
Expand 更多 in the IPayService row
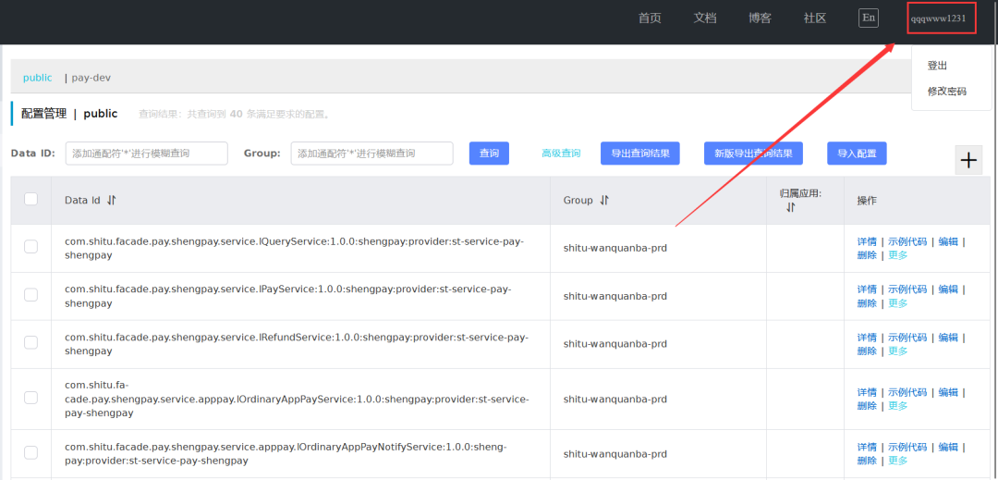pyautogui.click(x=897, y=303)
